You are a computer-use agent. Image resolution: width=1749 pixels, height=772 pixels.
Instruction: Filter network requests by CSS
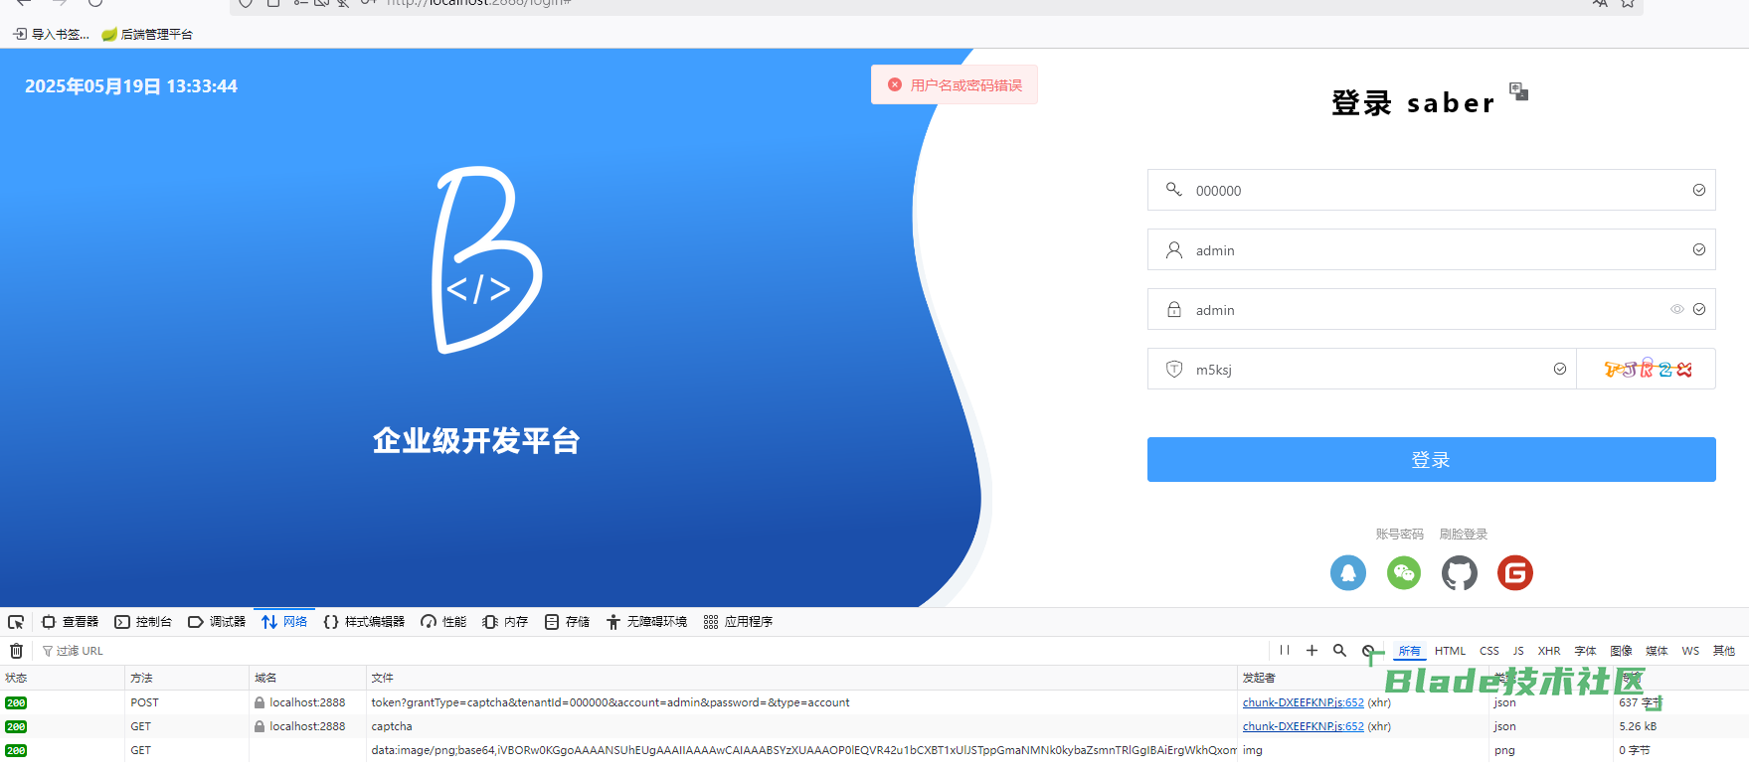click(x=1489, y=651)
